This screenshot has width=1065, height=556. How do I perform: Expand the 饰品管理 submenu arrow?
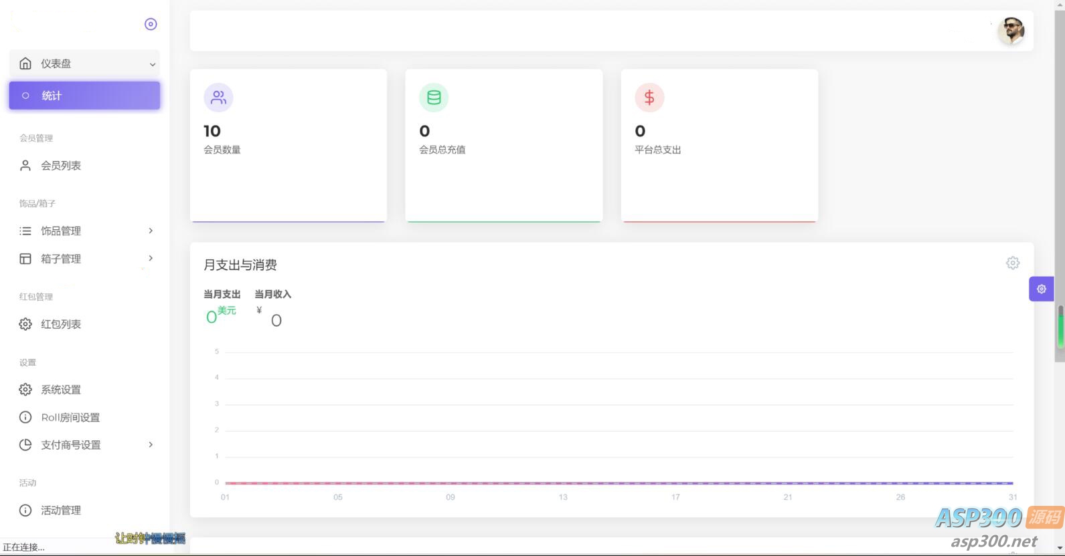(x=151, y=231)
